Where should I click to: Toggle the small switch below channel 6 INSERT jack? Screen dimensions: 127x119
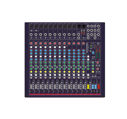[x=55, y=38]
